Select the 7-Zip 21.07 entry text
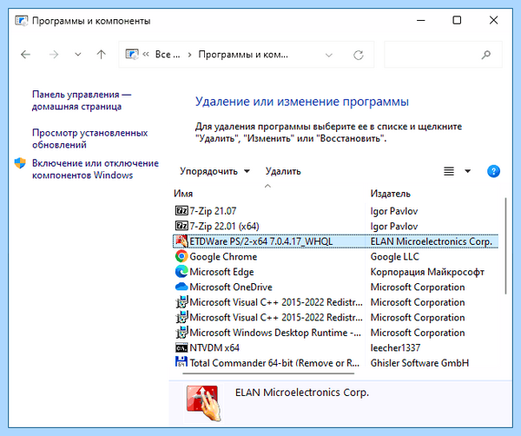The width and height of the screenshot is (521, 436). (213, 211)
